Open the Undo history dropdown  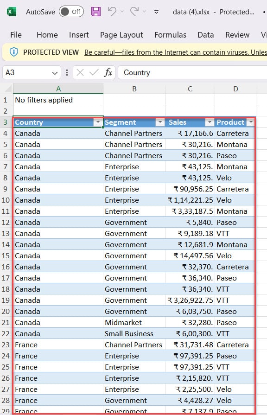pos(122,12)
